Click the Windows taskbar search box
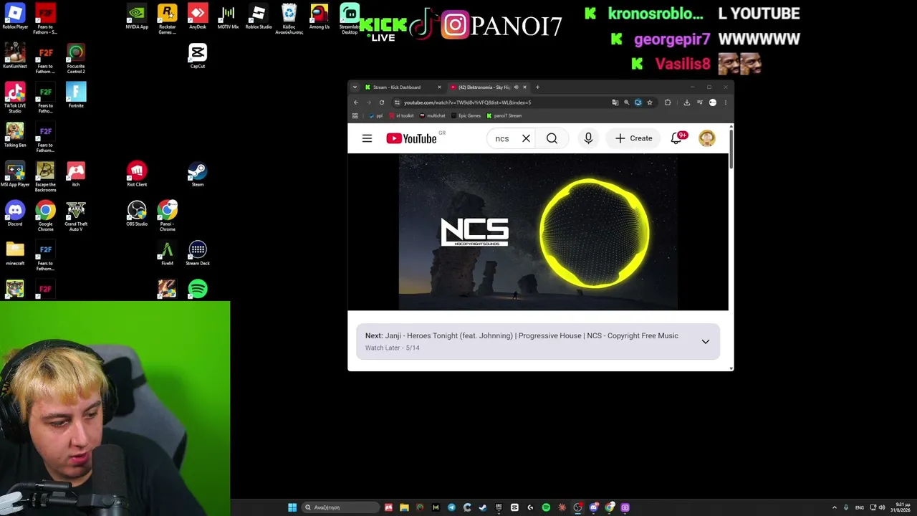The image size is (917, 516). (340, 507)
